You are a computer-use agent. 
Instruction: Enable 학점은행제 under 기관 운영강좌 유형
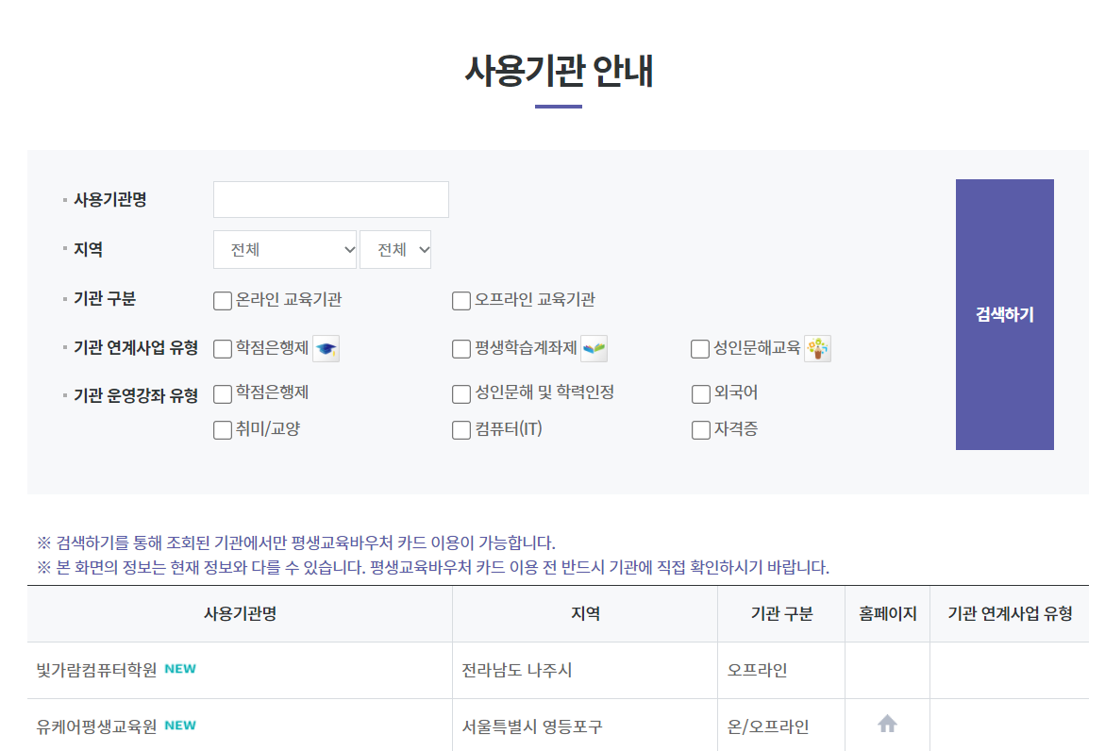tap(223, 393)
